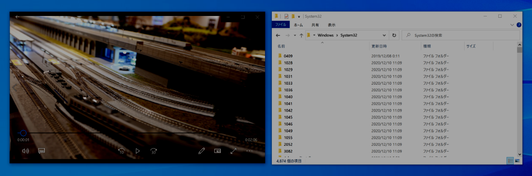Expand the video to full screen
532x176 pixels.
234,151
